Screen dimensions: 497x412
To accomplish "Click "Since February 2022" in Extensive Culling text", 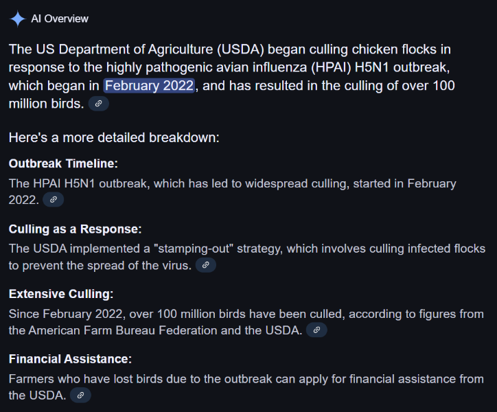I will (66, 314).
